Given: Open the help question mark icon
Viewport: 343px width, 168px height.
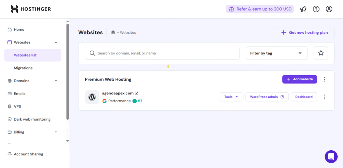Looking at the screenshot, I should coord(316,9).
